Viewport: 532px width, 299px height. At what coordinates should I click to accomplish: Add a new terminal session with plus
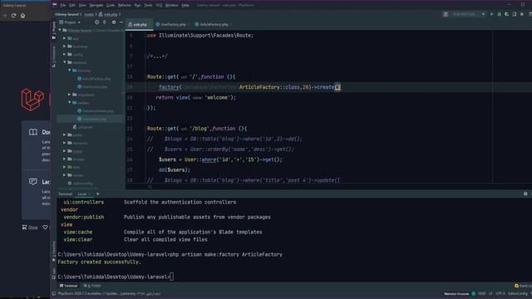tap(98, 194)
